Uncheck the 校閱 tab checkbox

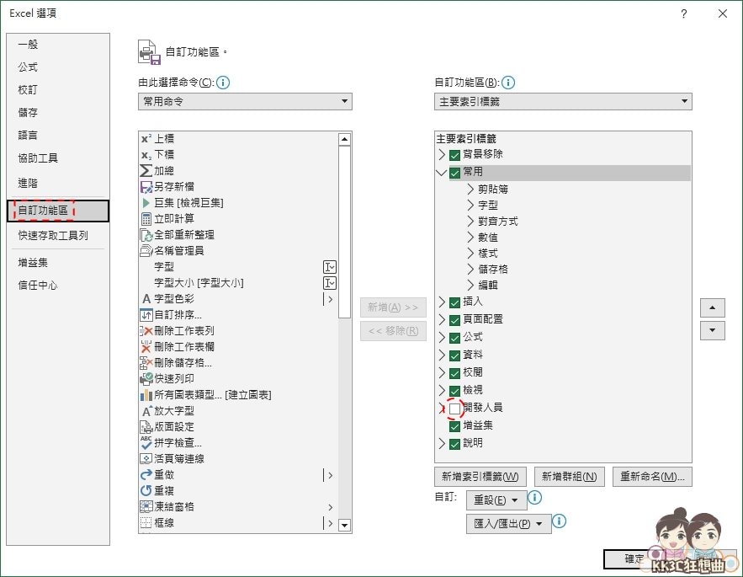455,373
